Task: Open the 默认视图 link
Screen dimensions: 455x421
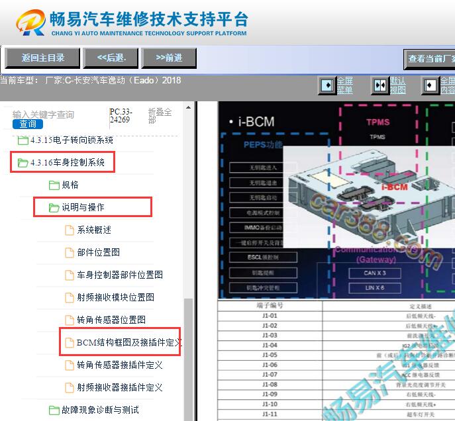Action: tap(397, 85)
